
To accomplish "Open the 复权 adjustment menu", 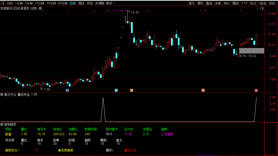I will pos(200,3).
